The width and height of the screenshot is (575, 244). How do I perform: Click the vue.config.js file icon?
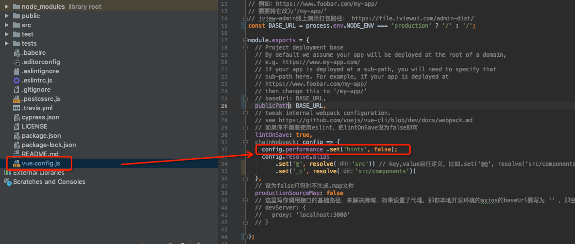(x=16, y=163)
